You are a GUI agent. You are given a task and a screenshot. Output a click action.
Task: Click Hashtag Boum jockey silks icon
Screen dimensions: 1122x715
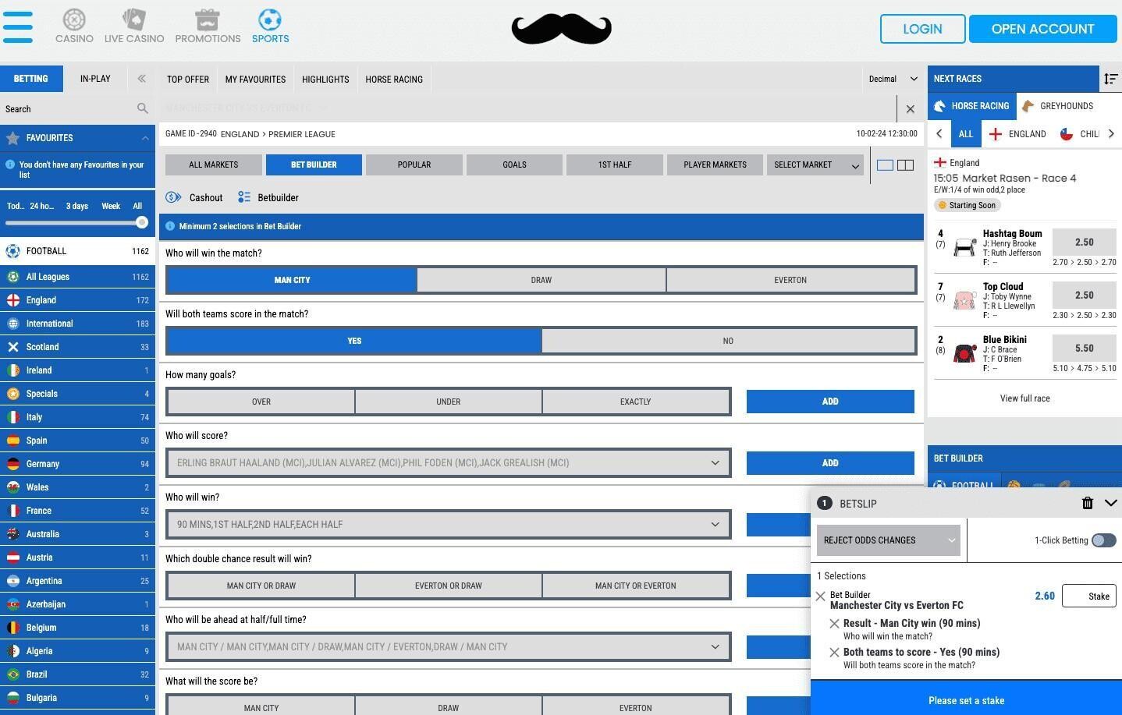pos(965,248)
